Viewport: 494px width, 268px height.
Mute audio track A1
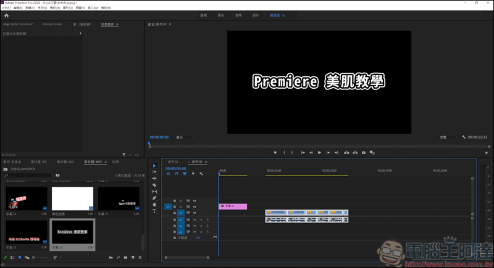(x=195, y=219)
